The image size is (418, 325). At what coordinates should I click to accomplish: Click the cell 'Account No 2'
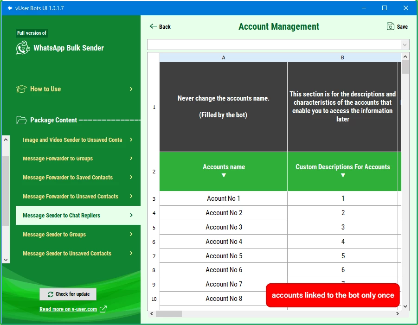[224, 213]
